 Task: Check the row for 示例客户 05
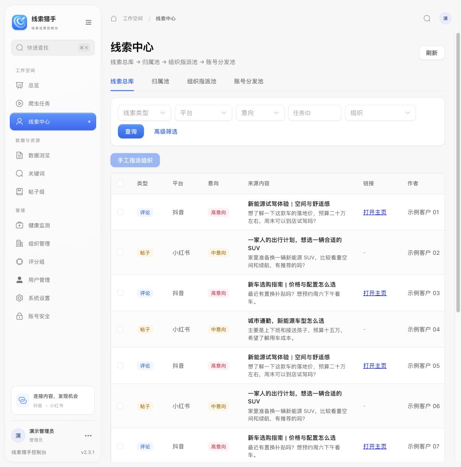120,366
